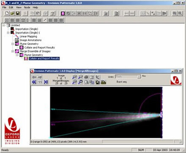Viewport: 186px width, 153px height.
Task: Click the save image icon in display toolbar
Action: (98, 82)
